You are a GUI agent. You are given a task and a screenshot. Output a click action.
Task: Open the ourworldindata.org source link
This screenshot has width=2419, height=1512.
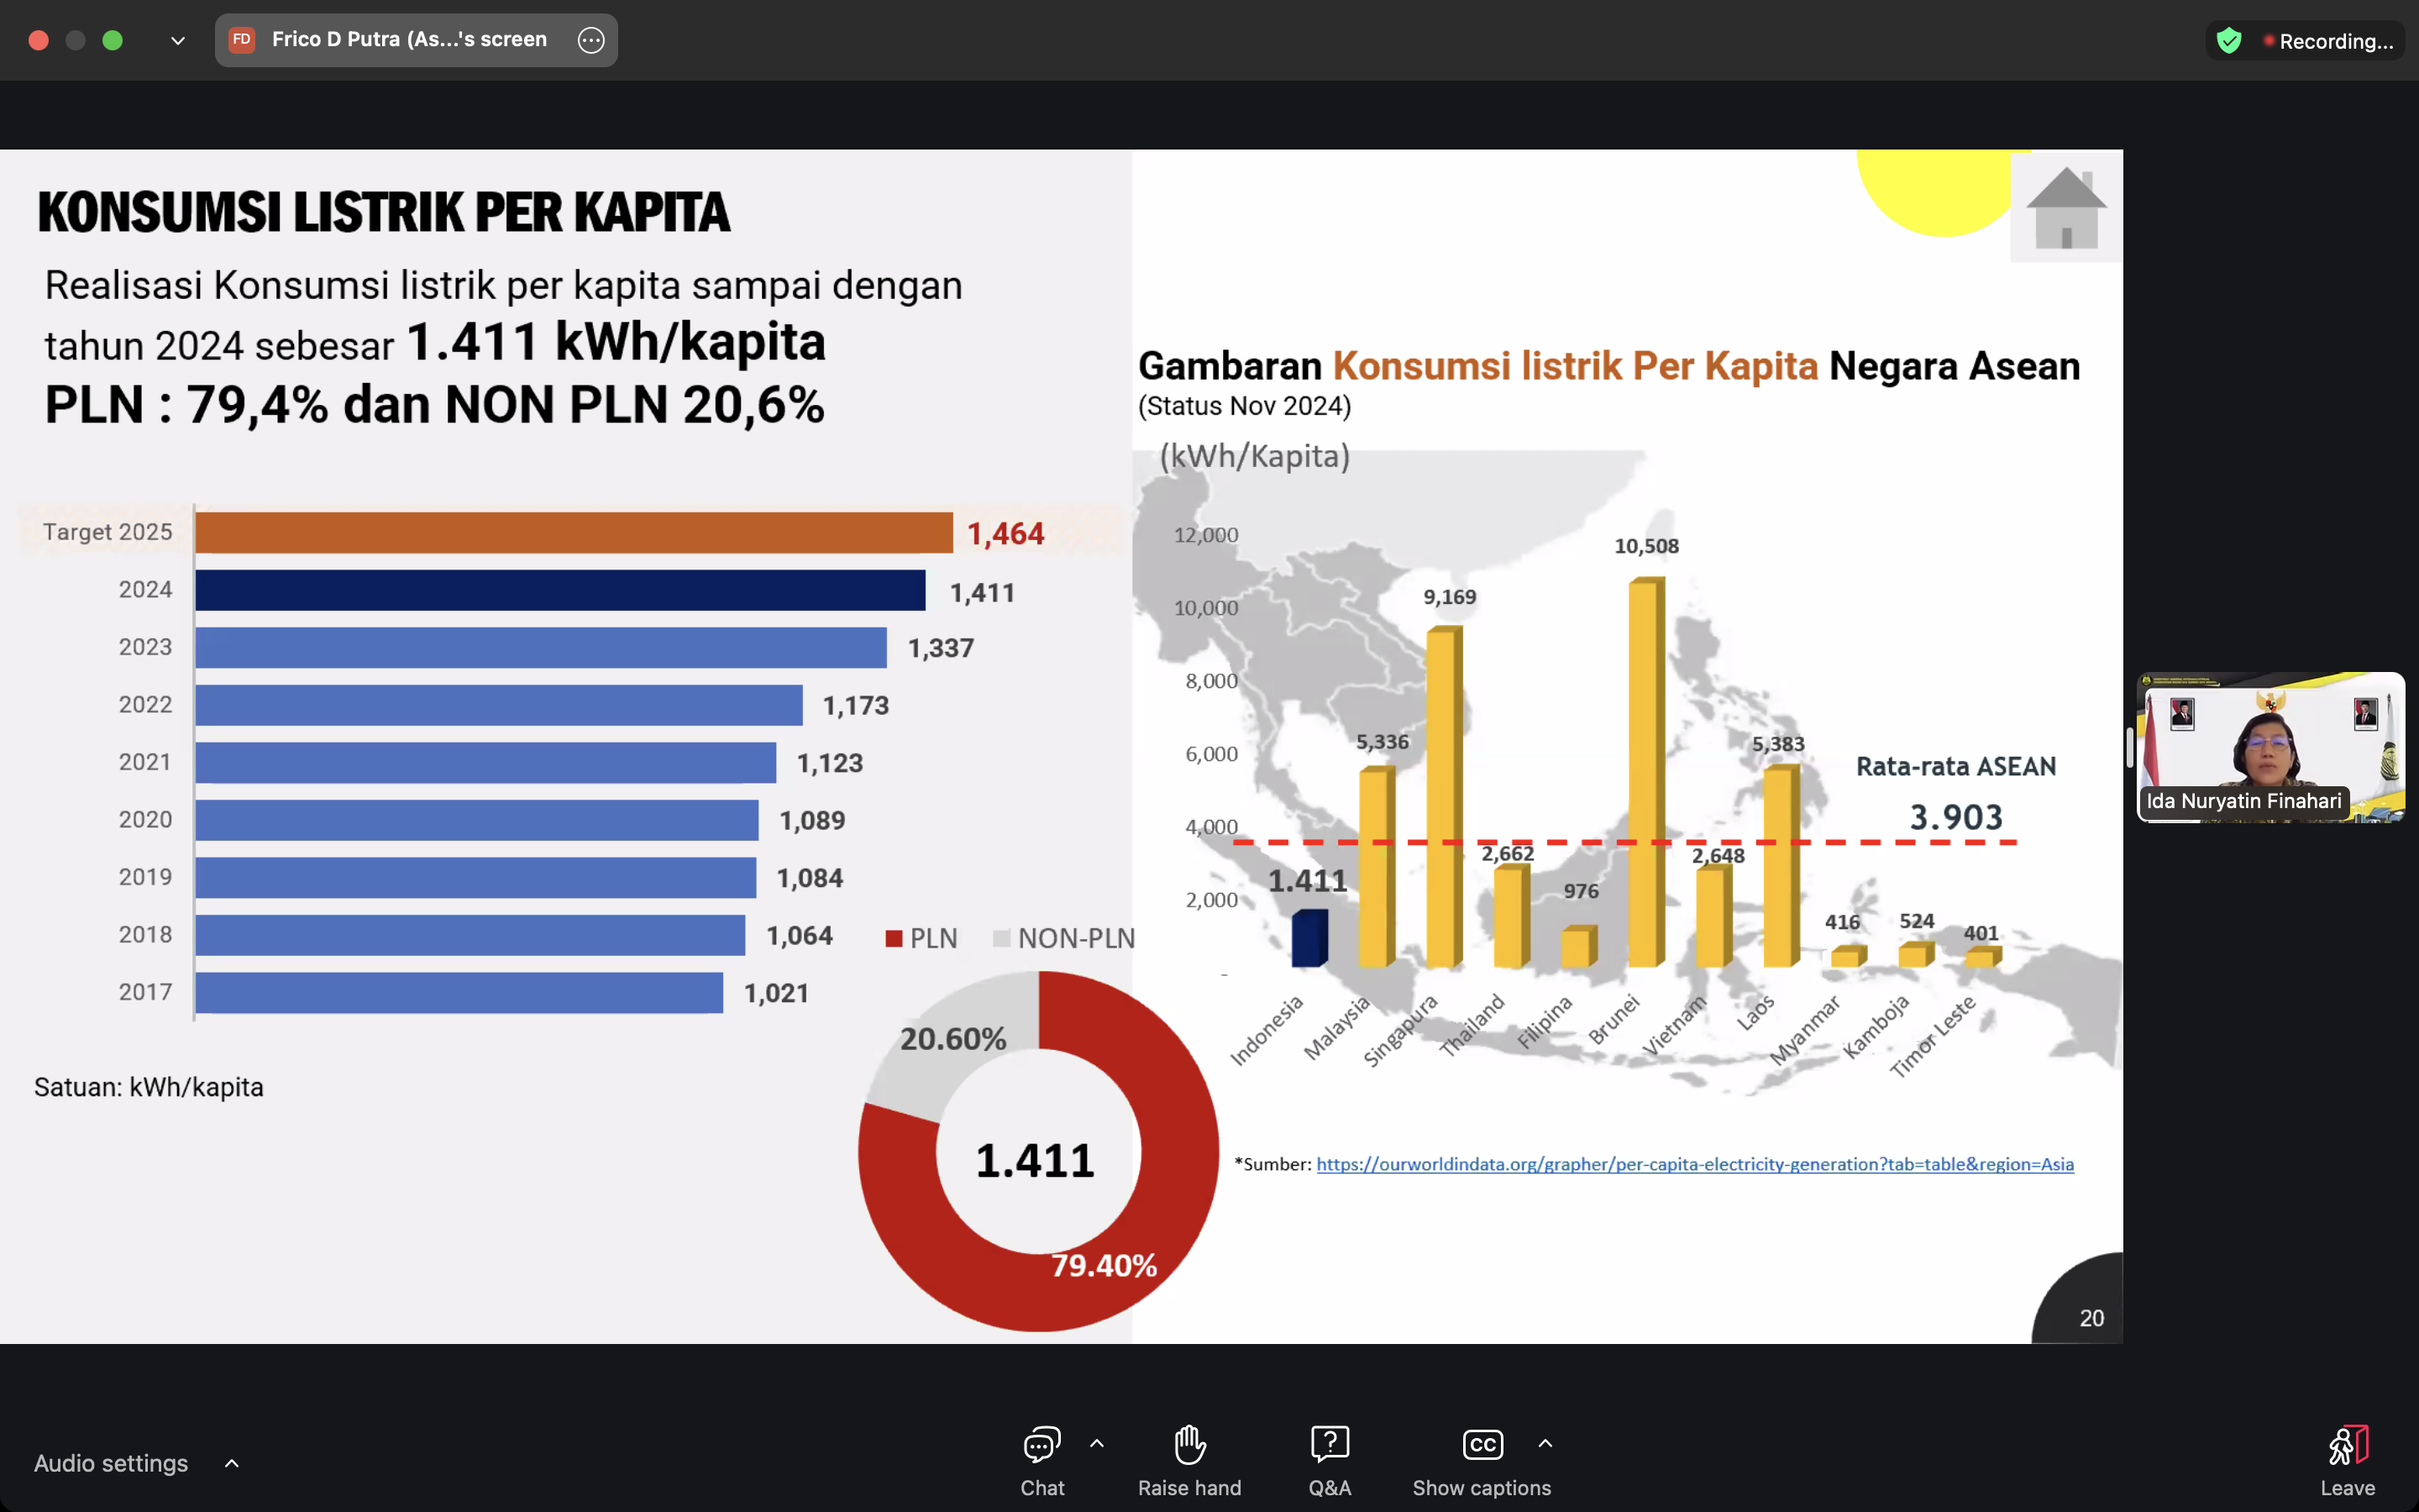click(x=1694, y=1164)
